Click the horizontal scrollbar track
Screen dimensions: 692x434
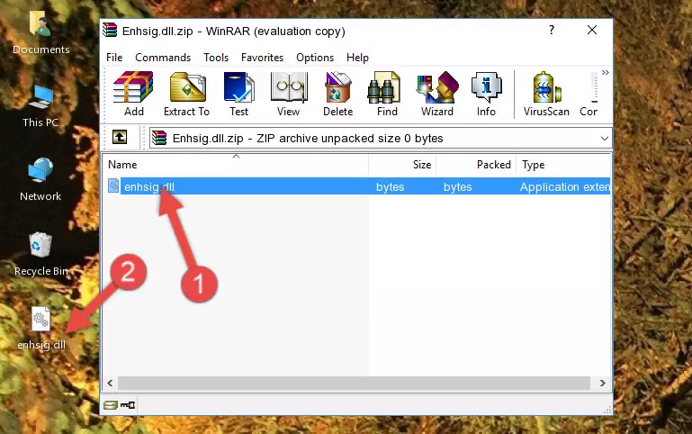click(354, 383)
